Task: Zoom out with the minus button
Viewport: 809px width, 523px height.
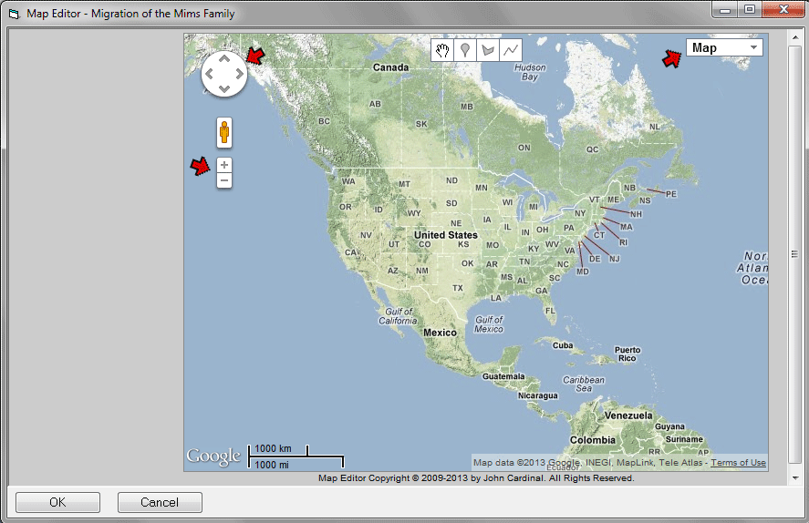Action: (224, 180)
